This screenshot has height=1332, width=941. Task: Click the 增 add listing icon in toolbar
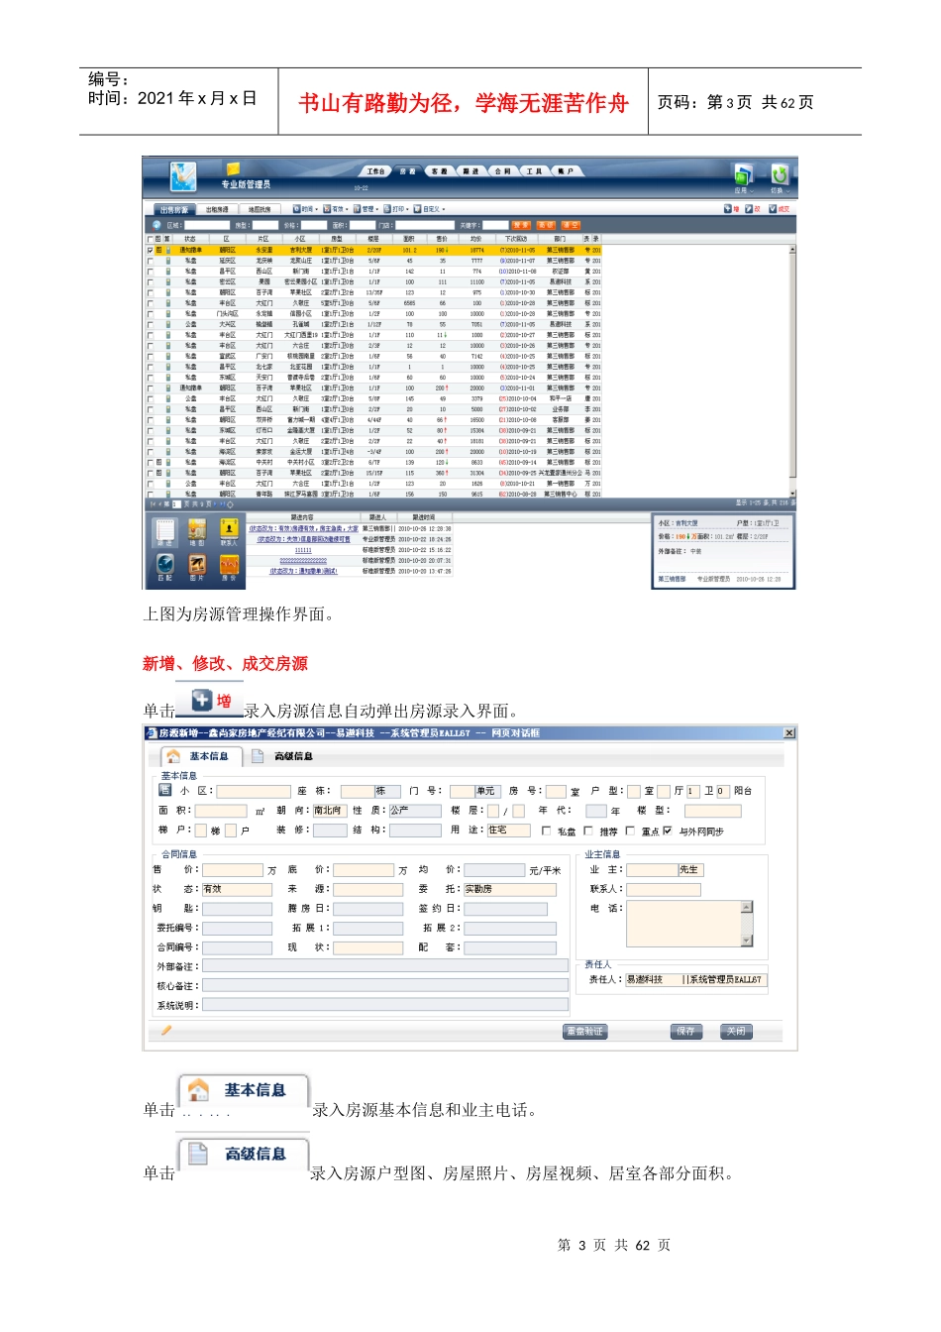(731, 209)
